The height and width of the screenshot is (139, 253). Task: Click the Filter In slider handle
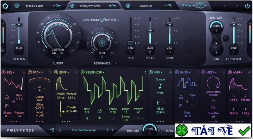(x=19, y=25)
